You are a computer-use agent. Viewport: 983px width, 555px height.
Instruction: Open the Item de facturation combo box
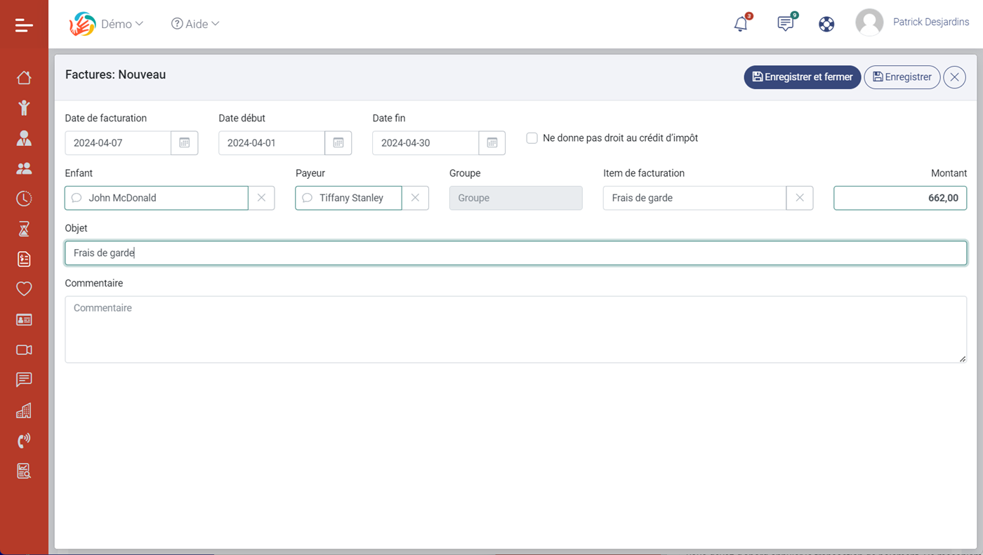click(x=694, y=198)
